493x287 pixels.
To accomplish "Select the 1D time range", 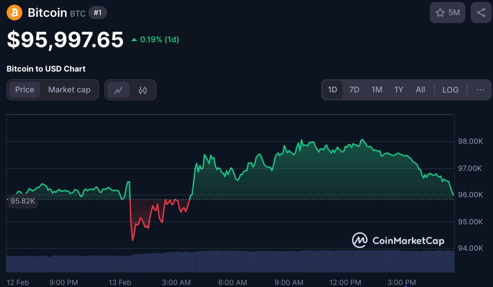I will pos(332,90).
